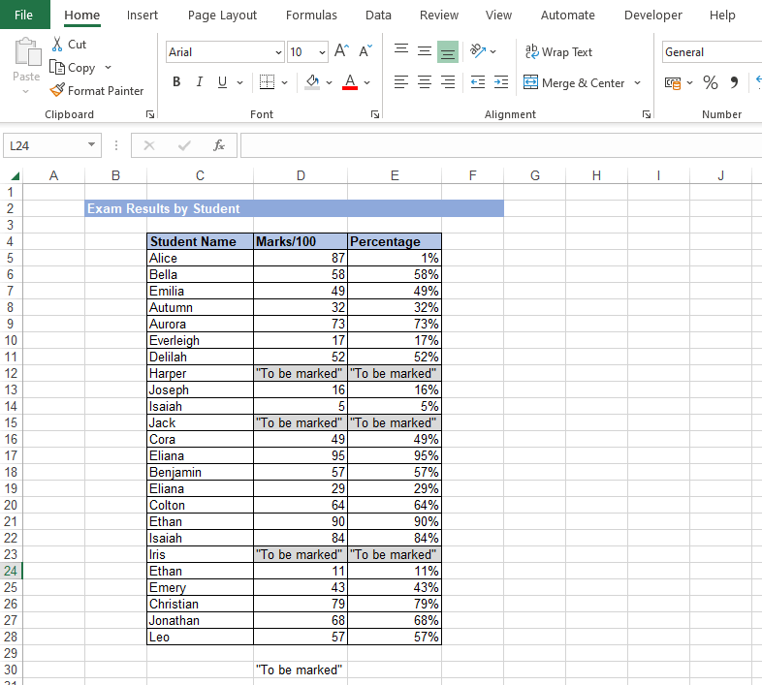Open the font name dropdown showing Arial
Screen dimensions: 762x685
click(278, 52)
